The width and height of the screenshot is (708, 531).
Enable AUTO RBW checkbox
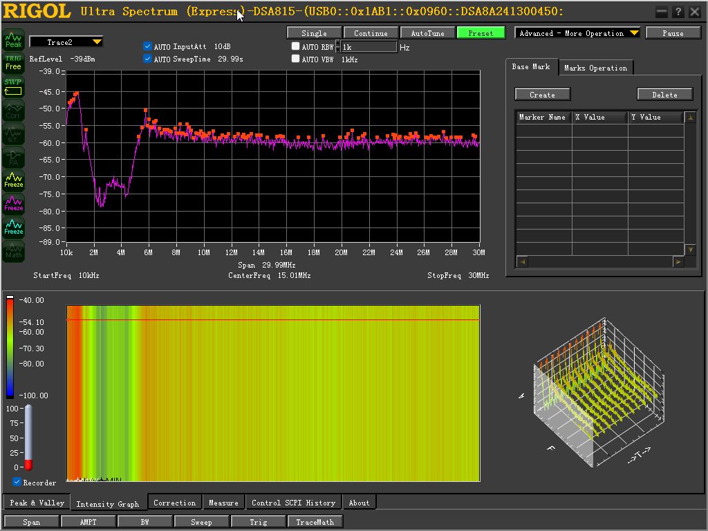(295, 46)
